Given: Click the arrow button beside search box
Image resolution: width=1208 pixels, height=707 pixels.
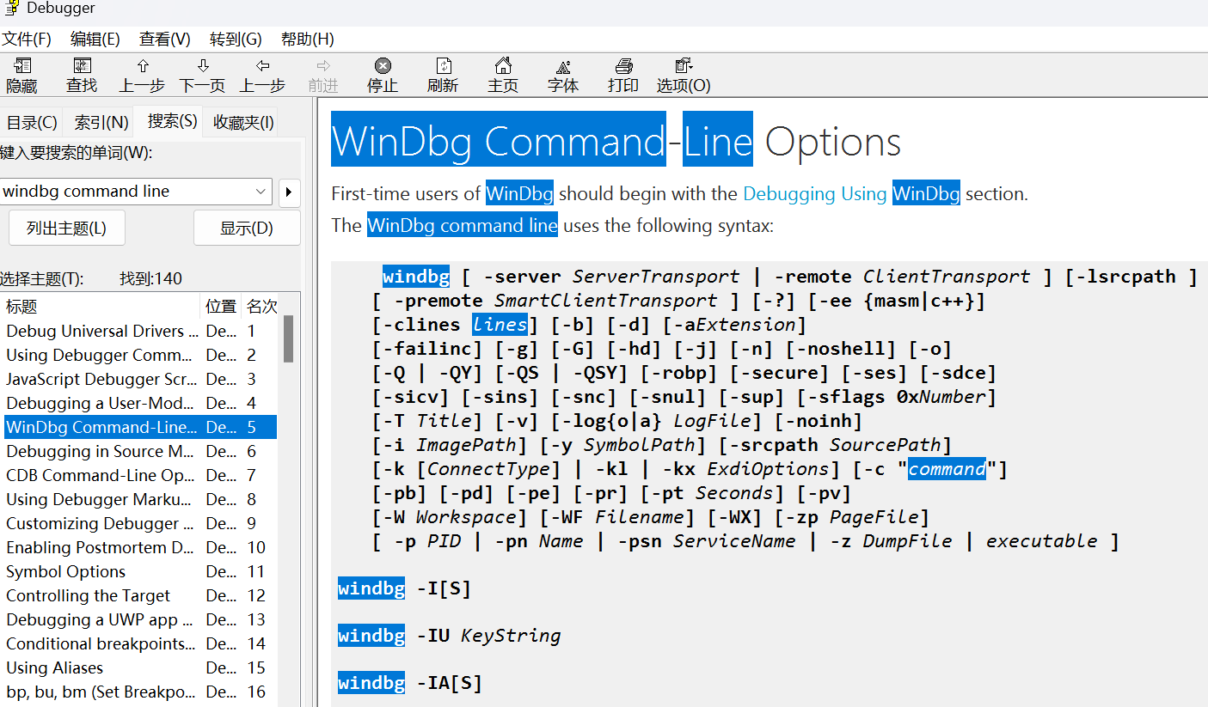Looking at the screenshot, I should (290, 192).
